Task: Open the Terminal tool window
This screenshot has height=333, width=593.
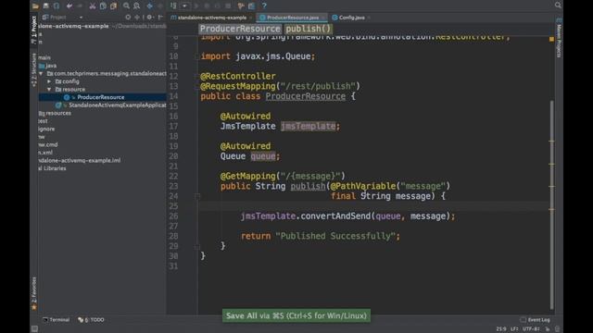Action: click(57, 320)
